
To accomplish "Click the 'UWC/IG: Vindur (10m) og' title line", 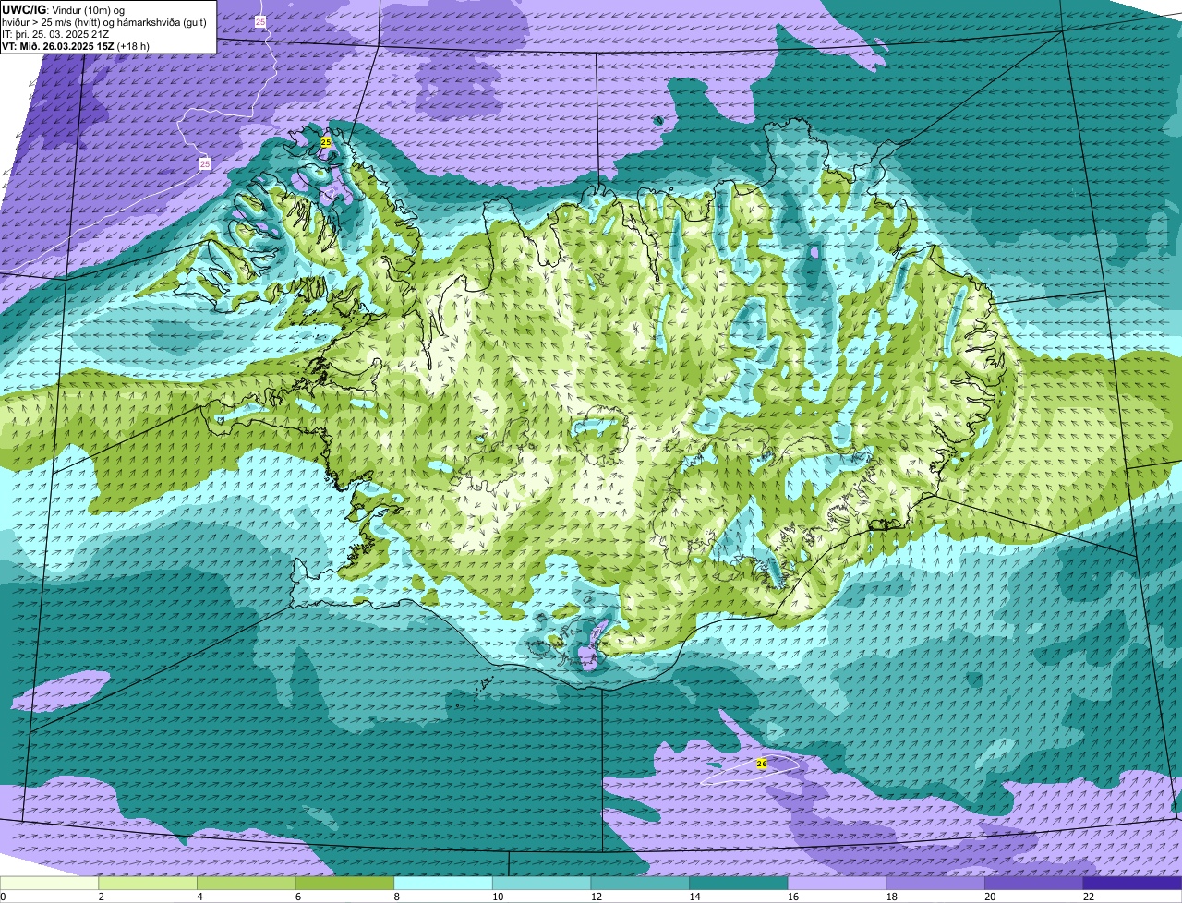I will pyautogui.click(x=64, y=10).
